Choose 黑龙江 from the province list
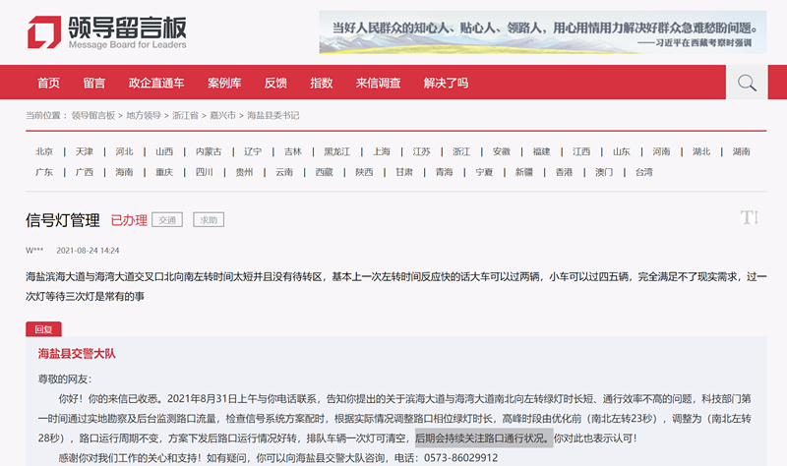This screenshot has width=787, height=466. (336, 151)
